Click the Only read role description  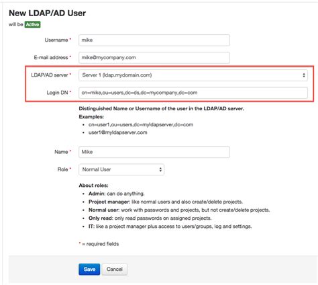[150, 218]
